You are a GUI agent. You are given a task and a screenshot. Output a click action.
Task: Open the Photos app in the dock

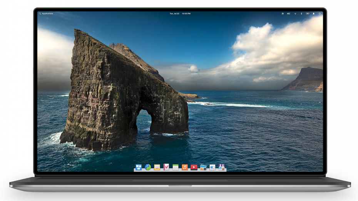(203, 167)
